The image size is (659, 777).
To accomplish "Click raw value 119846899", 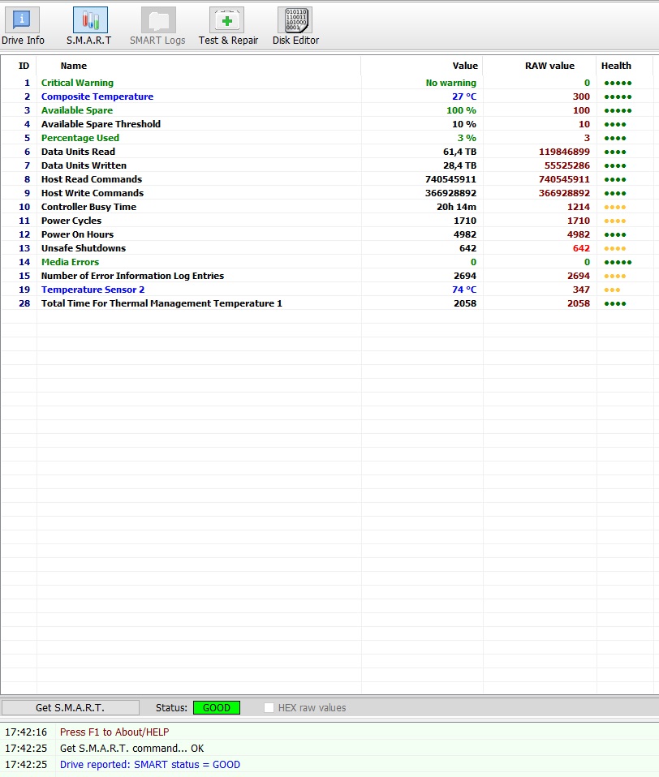I will [x=564, y=152].
